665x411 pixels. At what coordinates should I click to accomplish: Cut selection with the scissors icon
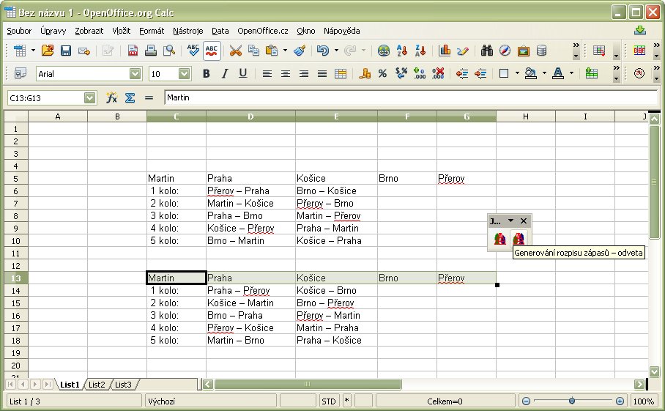pos(235,51)
